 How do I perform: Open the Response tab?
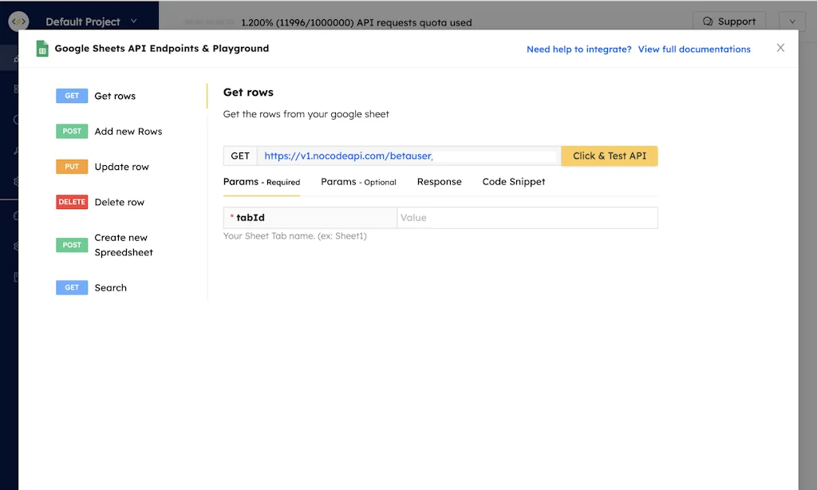(439, 182)
